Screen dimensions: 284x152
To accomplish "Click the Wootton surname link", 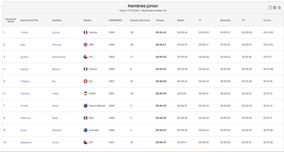I will click(57, 130).
